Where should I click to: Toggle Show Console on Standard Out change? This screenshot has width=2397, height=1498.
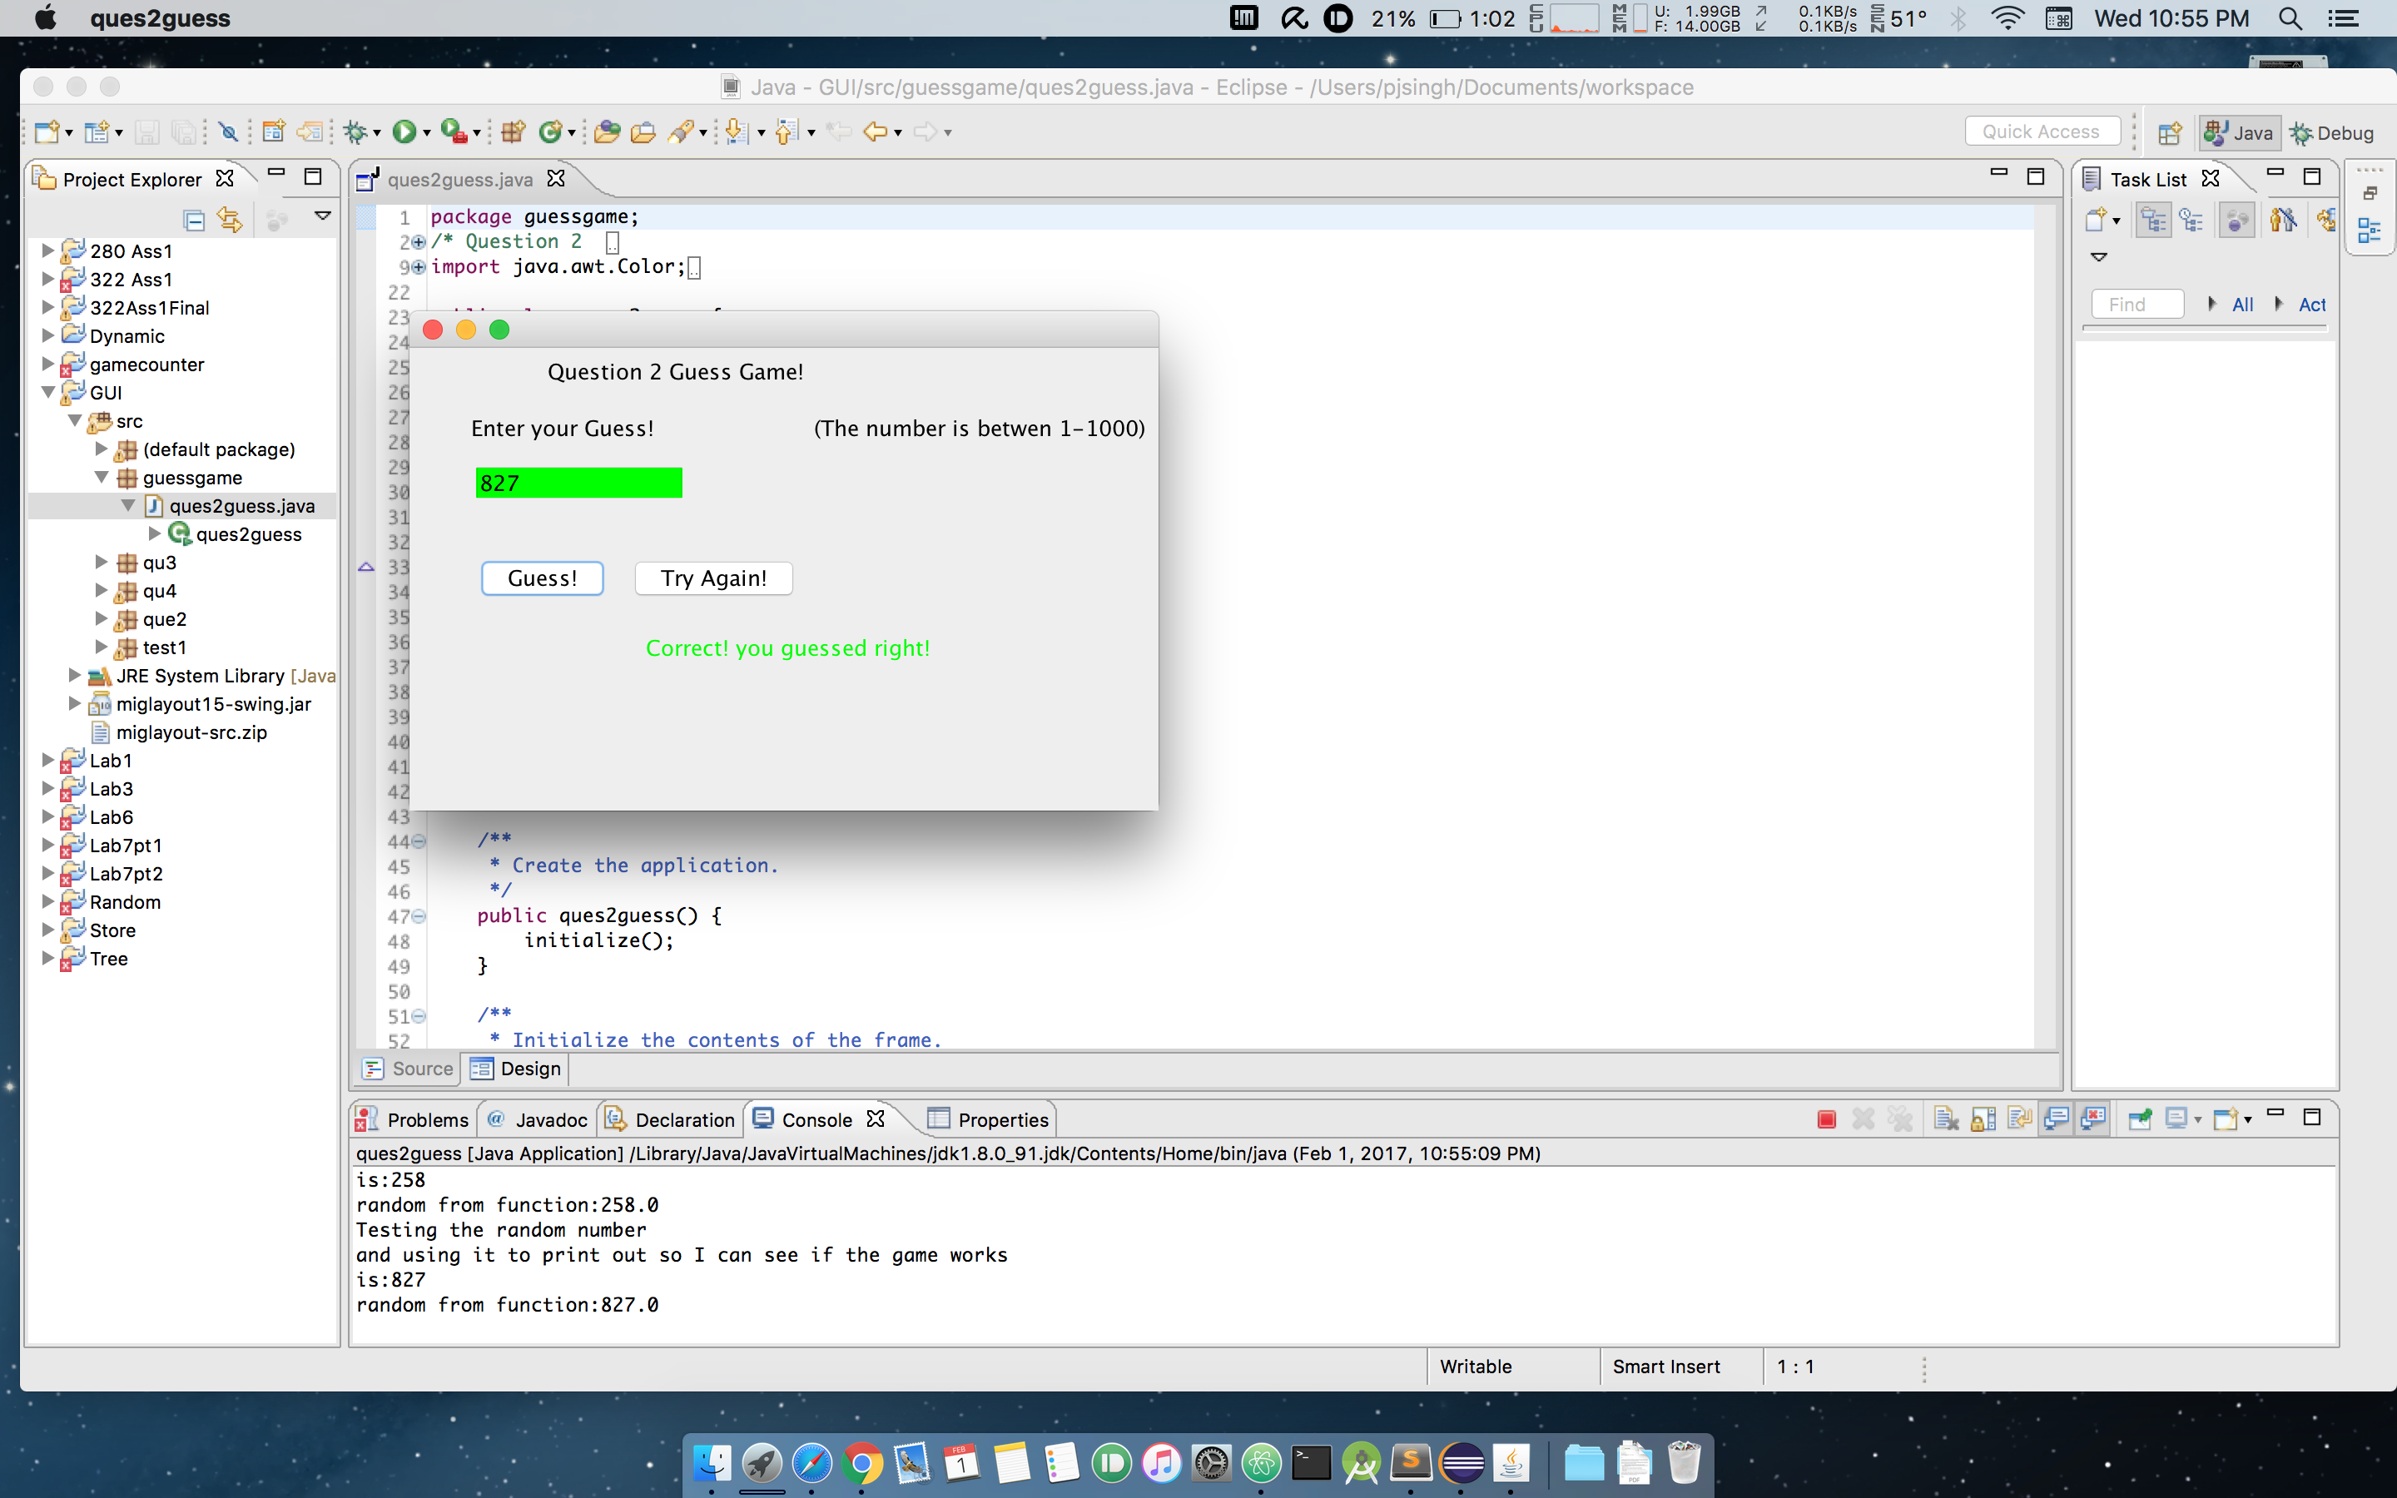(2057, 1119)
